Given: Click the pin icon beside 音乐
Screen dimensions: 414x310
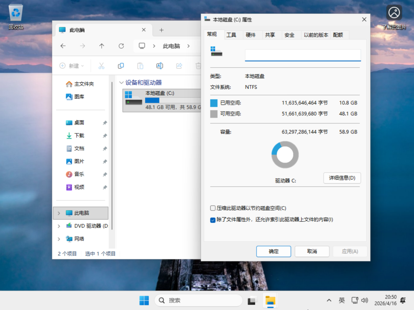Looking at the screenshot, I should (x=105, y=175).
